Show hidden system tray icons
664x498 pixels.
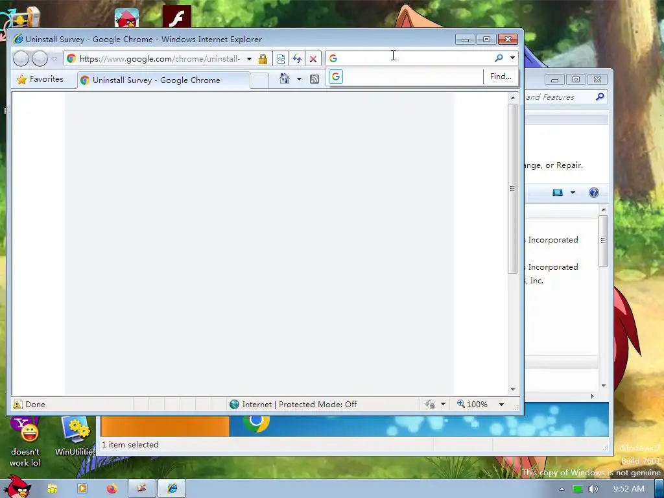click(x=562, y=489)
